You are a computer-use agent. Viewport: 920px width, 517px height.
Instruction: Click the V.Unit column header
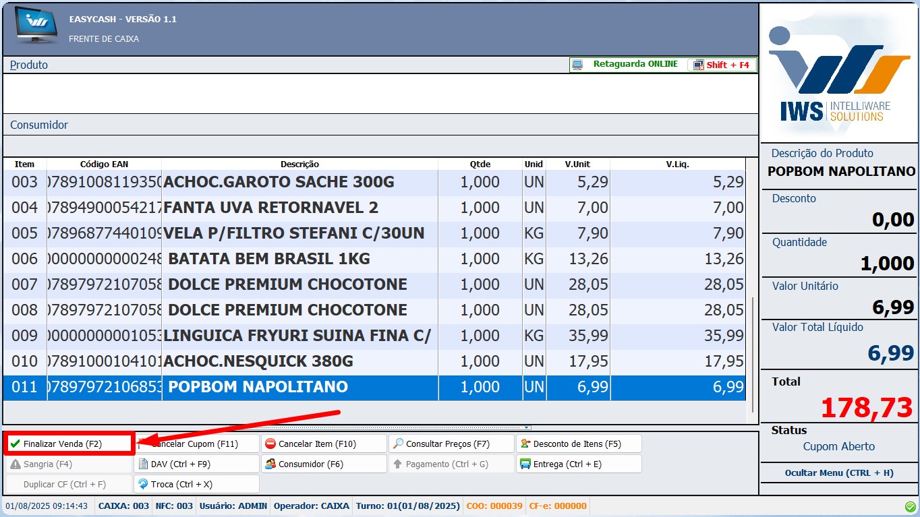click(x=578, y=164)
